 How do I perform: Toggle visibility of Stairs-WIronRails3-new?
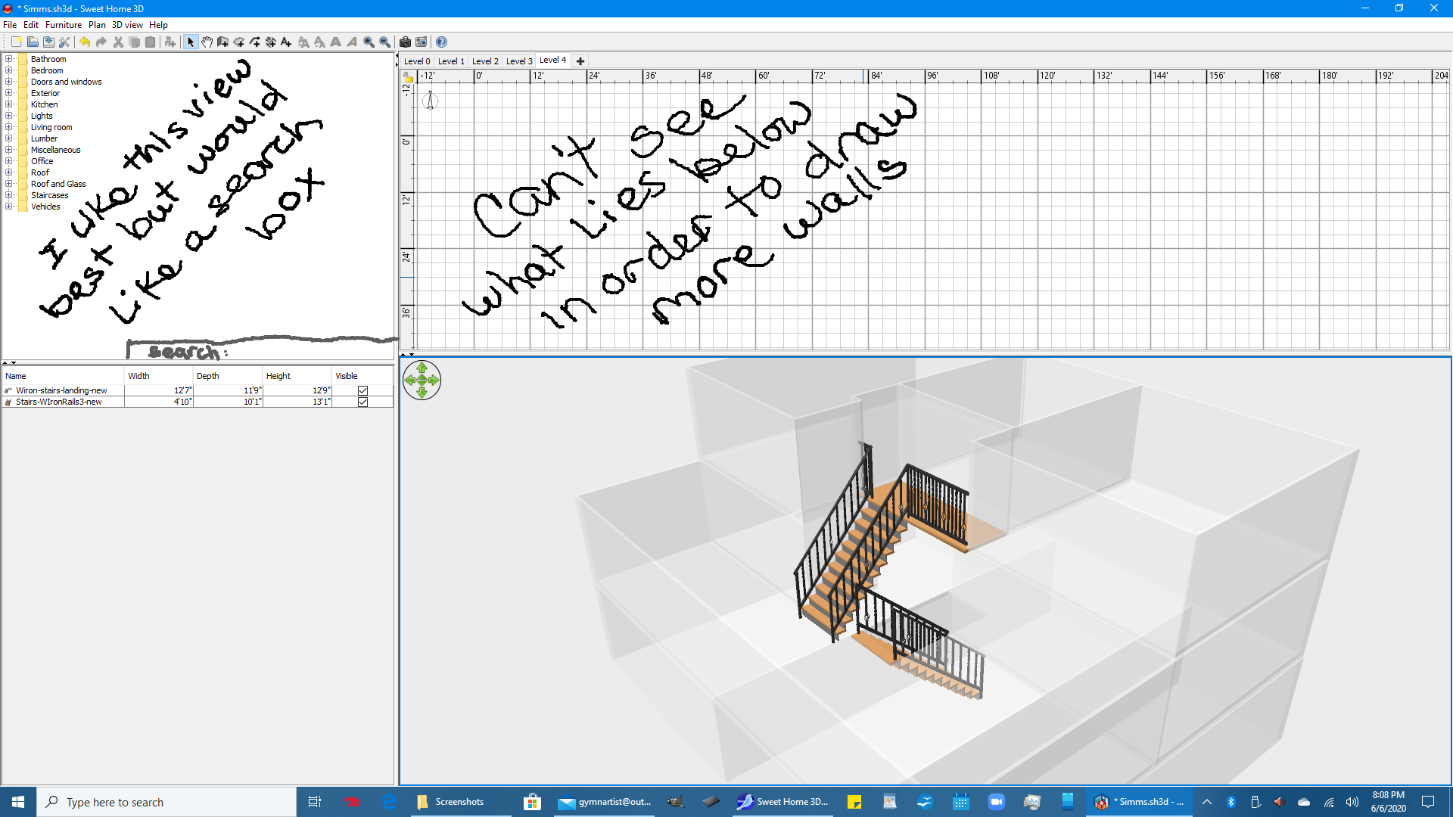point(362,402)
